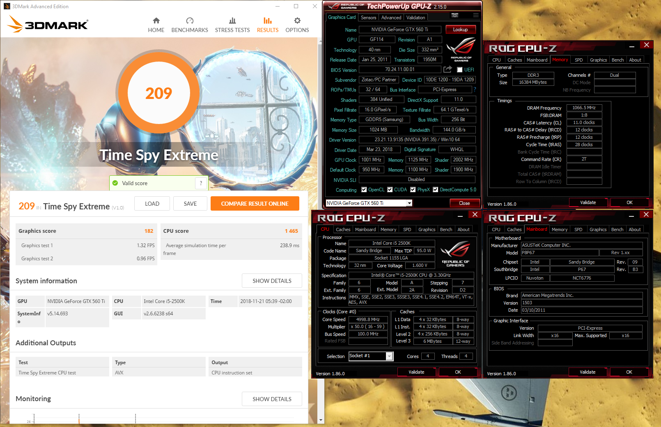Click Graphics score value 182
Screen dimensions: 661x427
coord(149,231)
